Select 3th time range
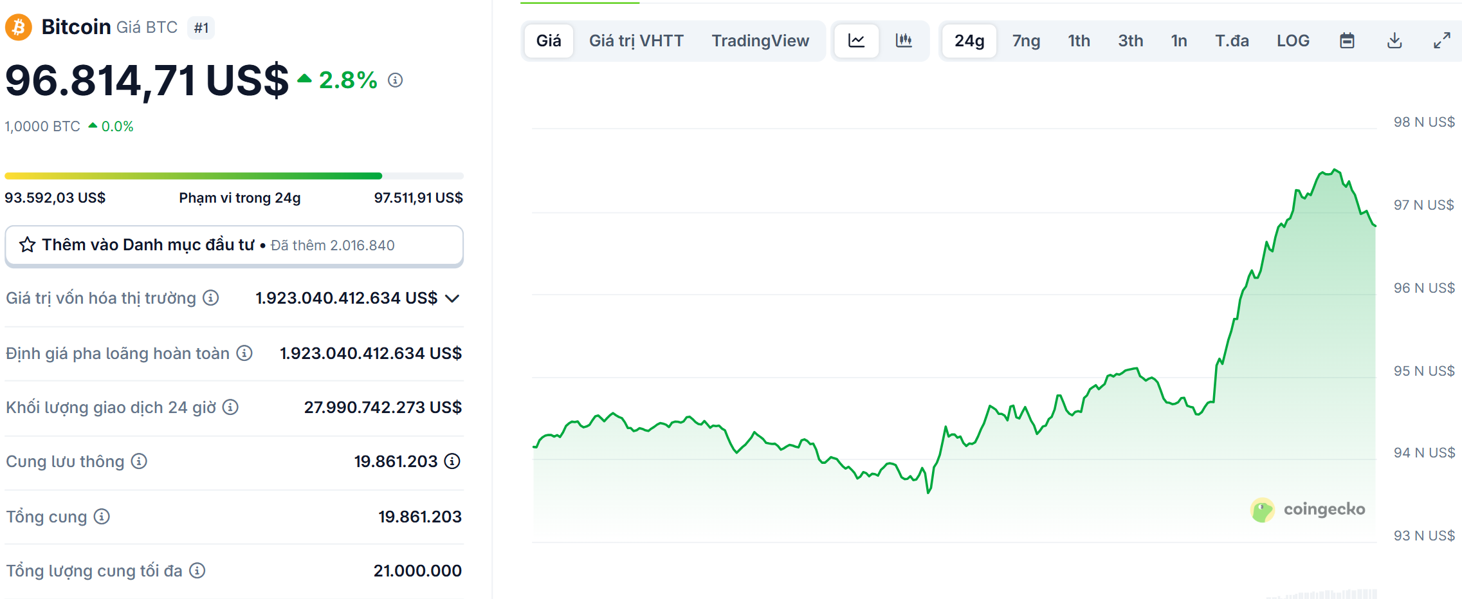The height and width of the screenshot is (599, 1462). [1130, 41]
